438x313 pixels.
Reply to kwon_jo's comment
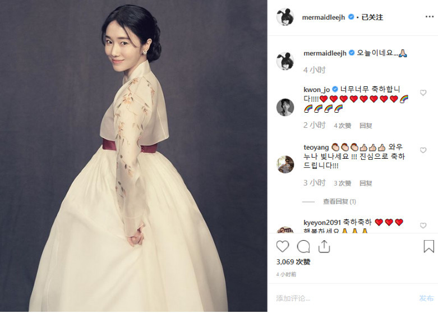(x=366, y=126)
